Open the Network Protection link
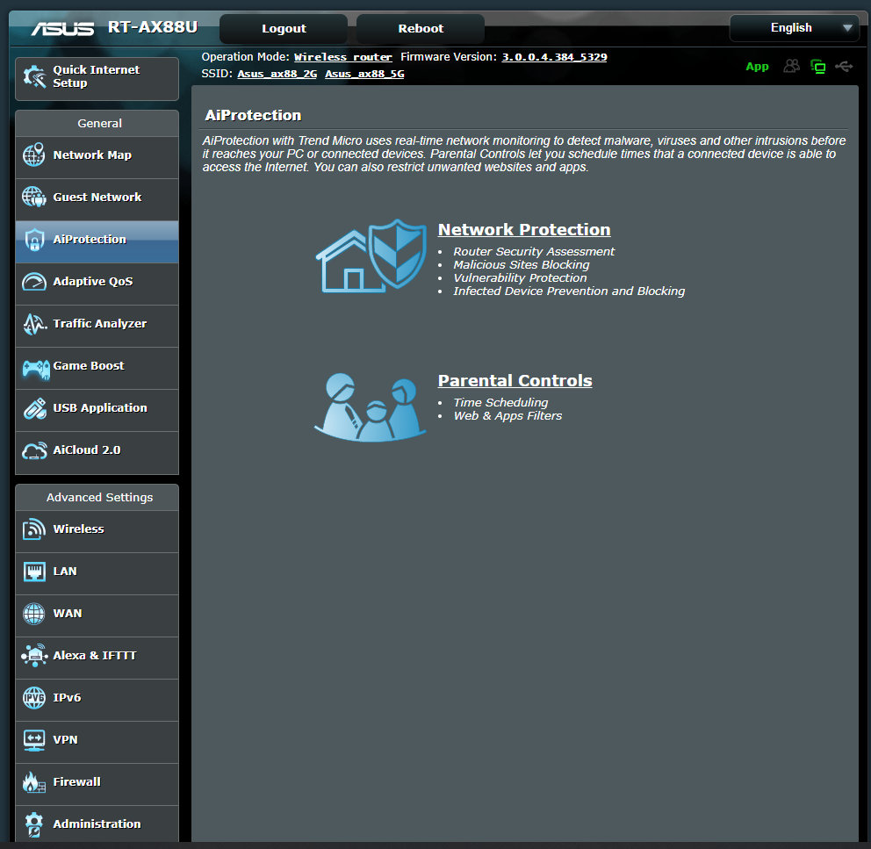Viewport: 871px width, 849px height. [x=524, y=229]
